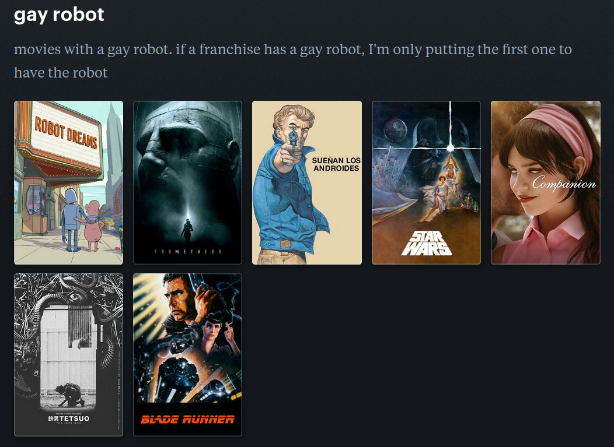This screenshot has width=614, height=447.
Task: Open the Blade Runner movie poster
Action: 187,355
